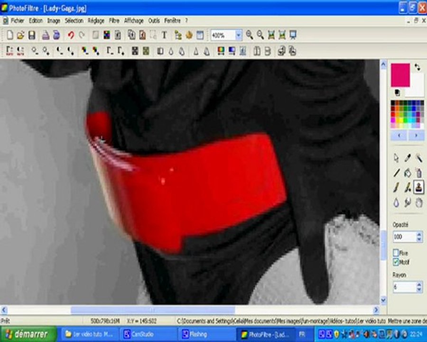Open the Edition menu
This screenshot has width=427, height=342.
[x=36, y=21]
